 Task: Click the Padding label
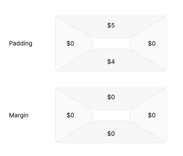coord(21,43)
